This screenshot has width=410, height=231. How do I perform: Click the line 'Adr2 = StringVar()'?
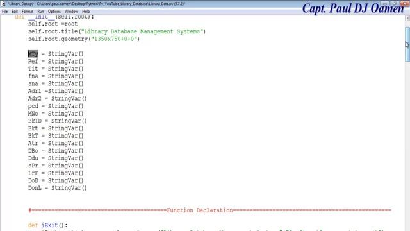click(58, 99)
